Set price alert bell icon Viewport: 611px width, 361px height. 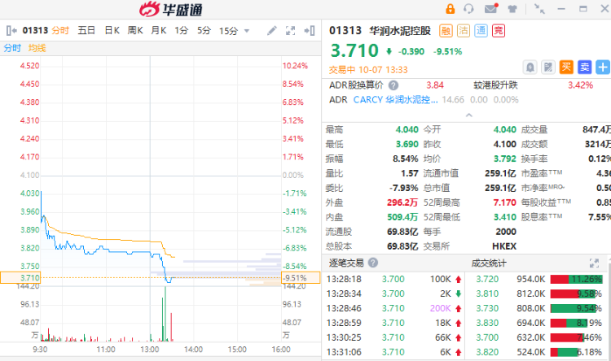530,67
